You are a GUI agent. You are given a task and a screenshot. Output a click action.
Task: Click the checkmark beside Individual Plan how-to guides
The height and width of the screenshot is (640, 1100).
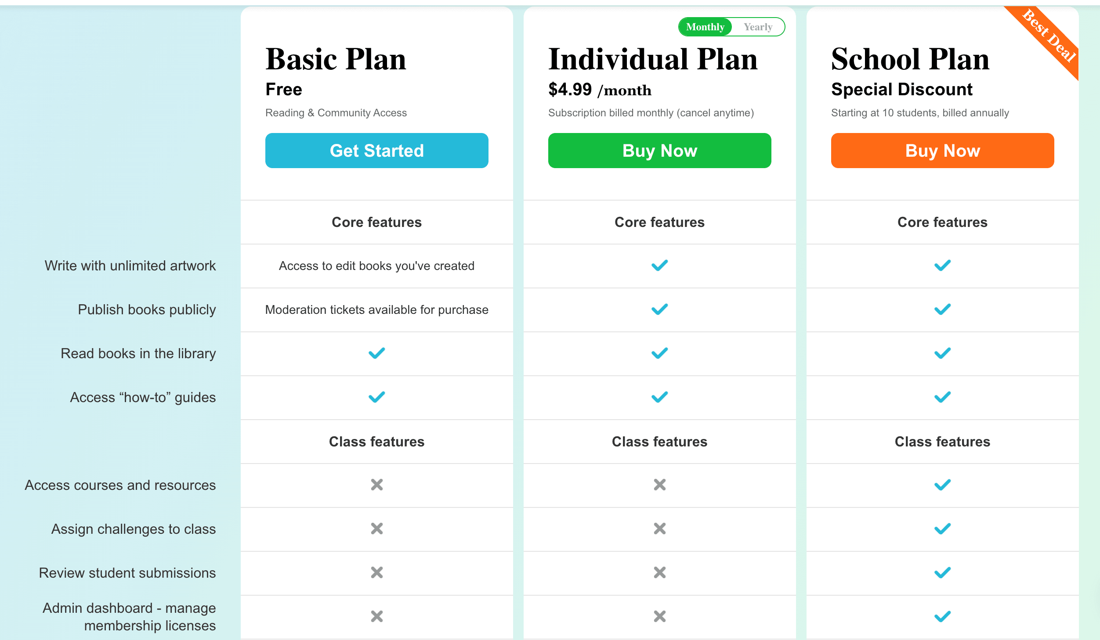(659, 397)
